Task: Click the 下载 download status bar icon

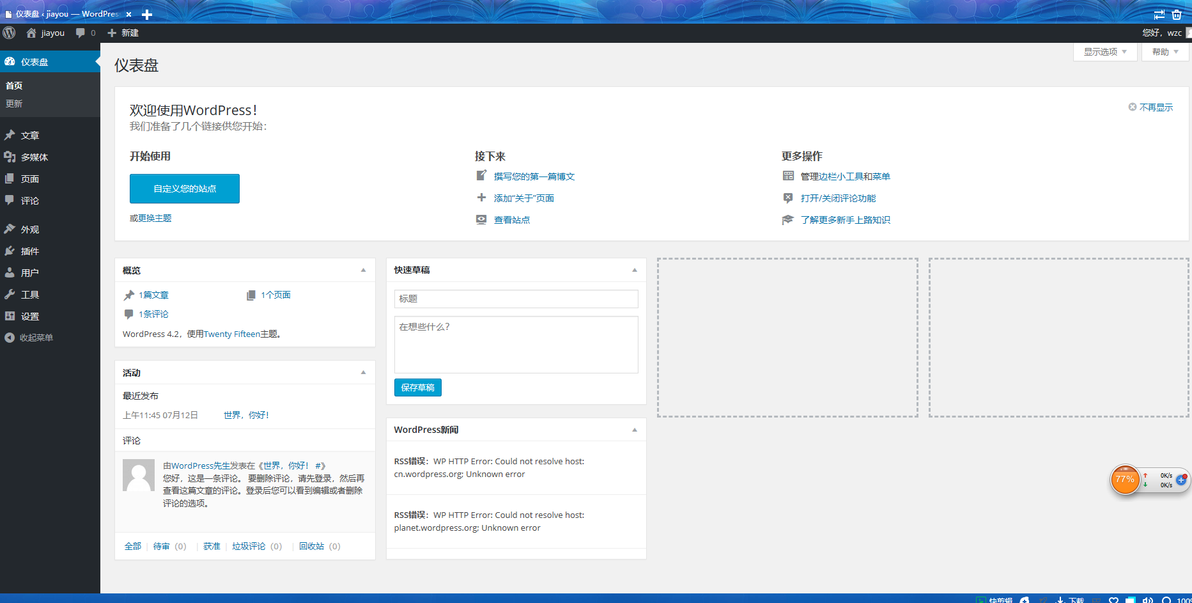Action: click(1070, 600)
